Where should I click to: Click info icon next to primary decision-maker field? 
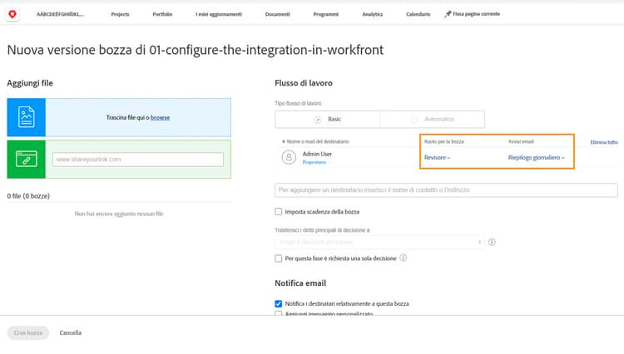[x=492, y=242]
